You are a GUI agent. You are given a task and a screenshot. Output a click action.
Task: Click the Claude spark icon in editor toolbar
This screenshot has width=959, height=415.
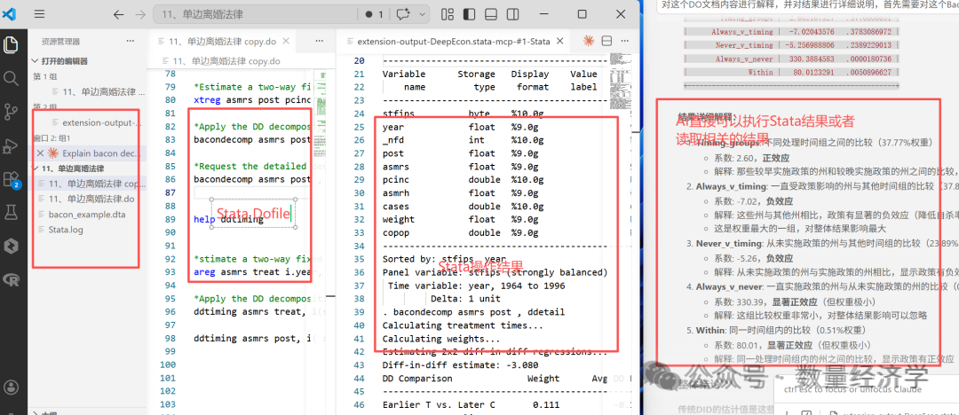[589, 41]
